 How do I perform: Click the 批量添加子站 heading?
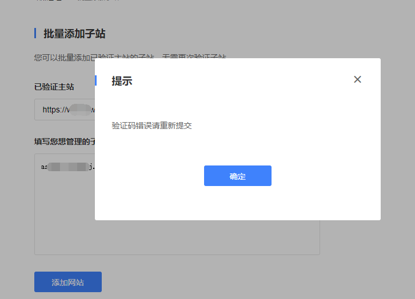(74, 34)
